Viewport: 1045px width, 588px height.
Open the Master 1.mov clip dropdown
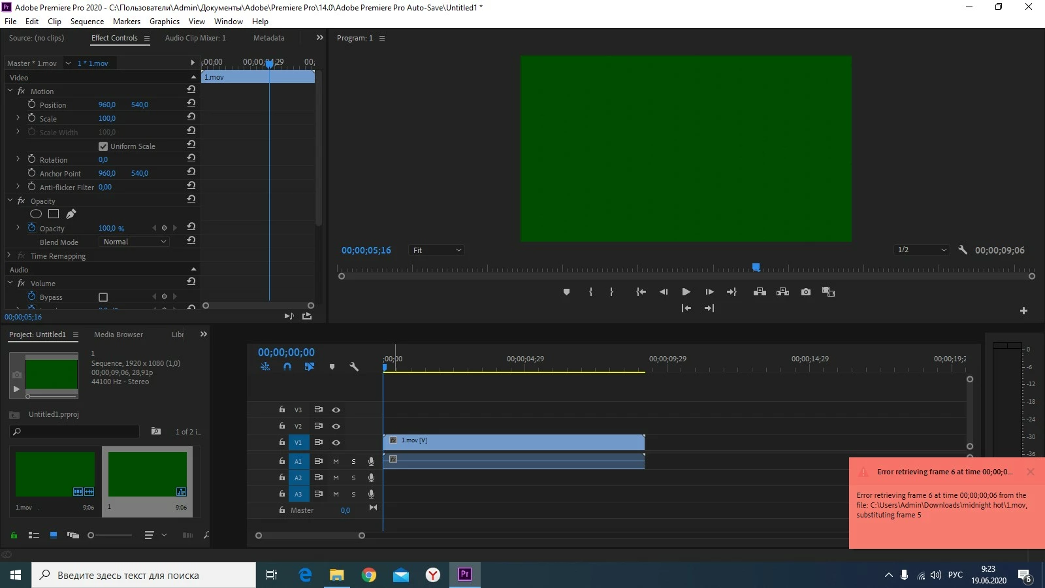68,63
